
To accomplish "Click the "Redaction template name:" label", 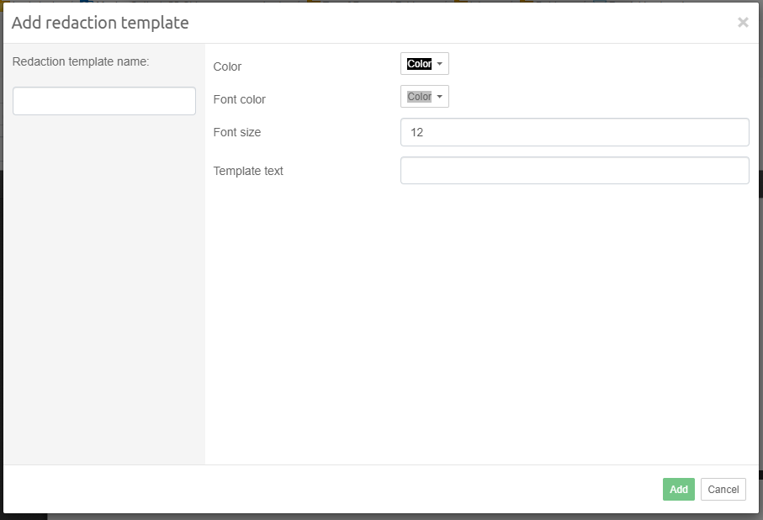I will 81,61.
